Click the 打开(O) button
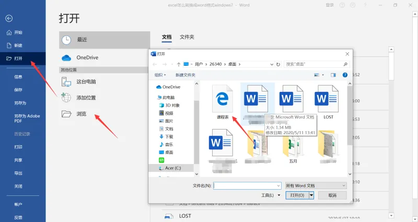The height and width of the screenshot is (222, 418). [x=297, y=195]
